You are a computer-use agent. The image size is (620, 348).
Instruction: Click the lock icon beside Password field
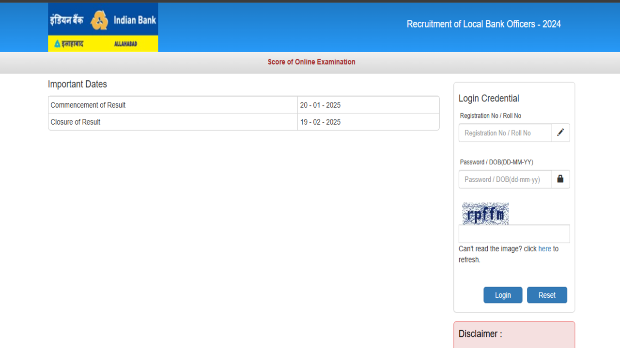point(560,179)
